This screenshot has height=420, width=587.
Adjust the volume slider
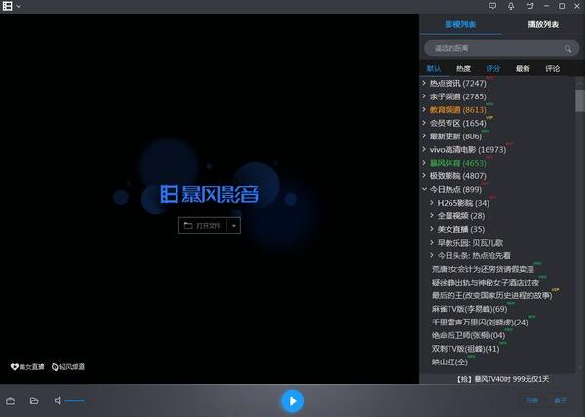(74, 401)
